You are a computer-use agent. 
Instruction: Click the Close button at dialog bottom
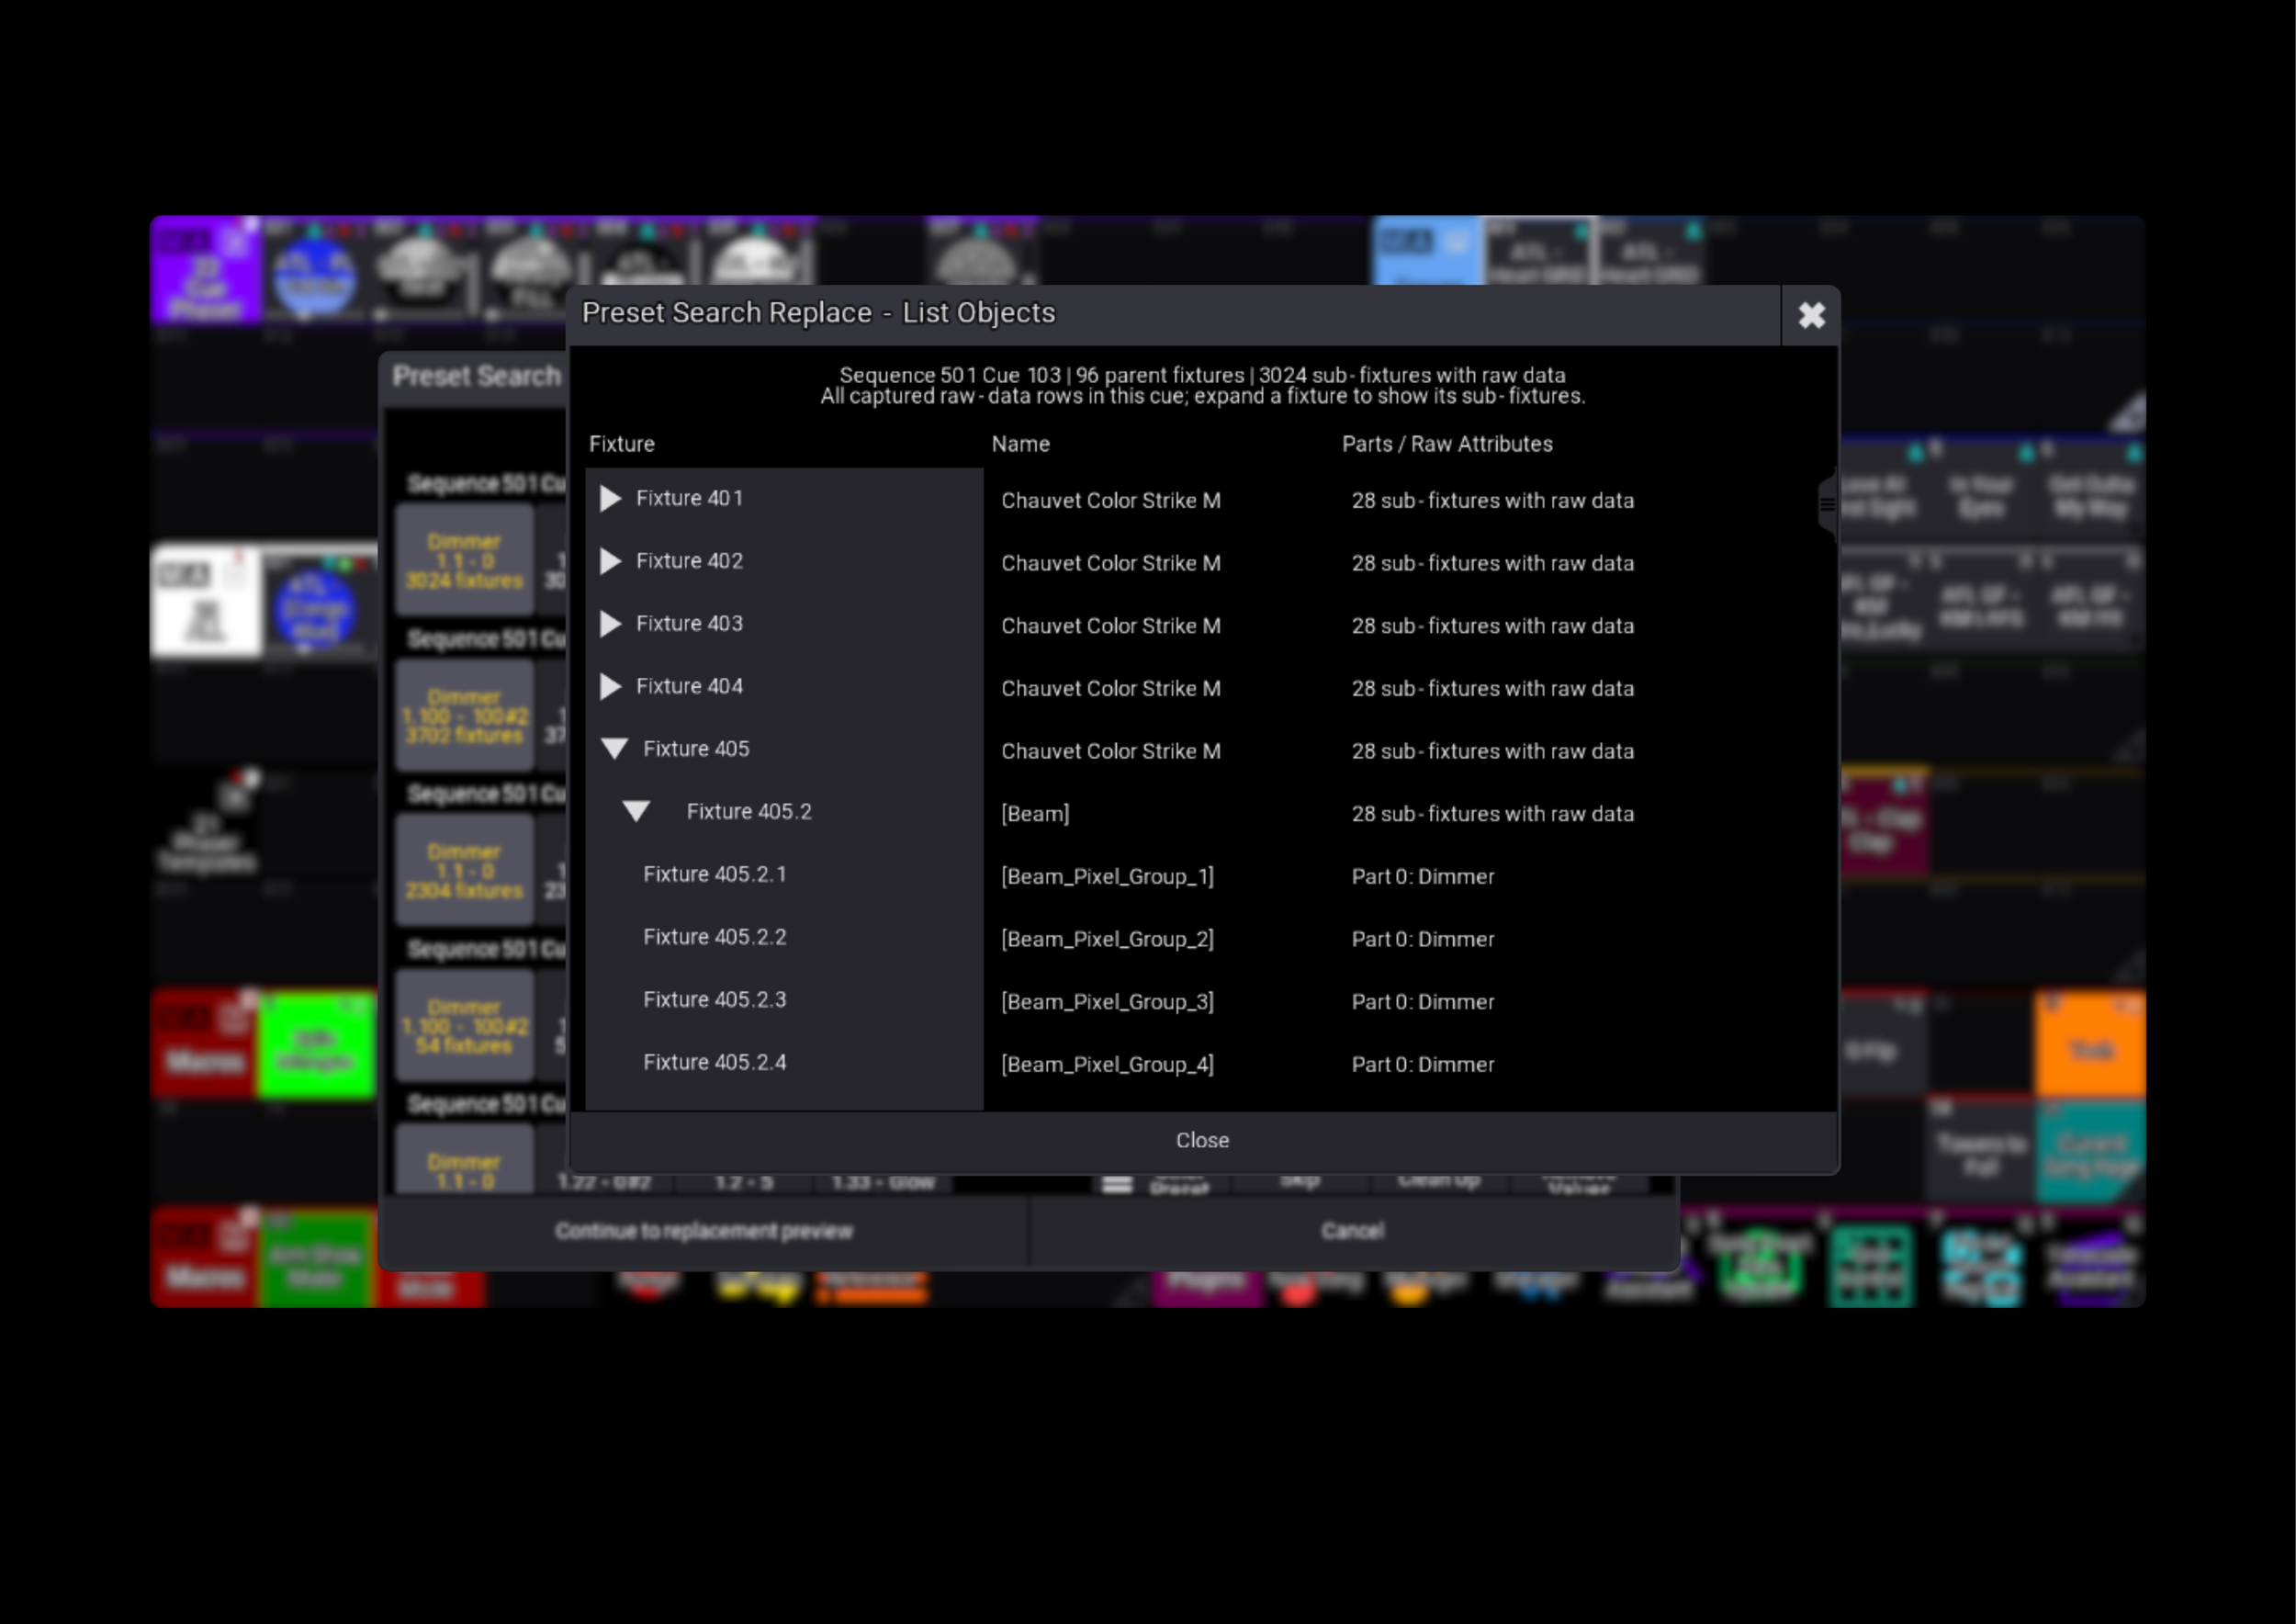1202,1140
